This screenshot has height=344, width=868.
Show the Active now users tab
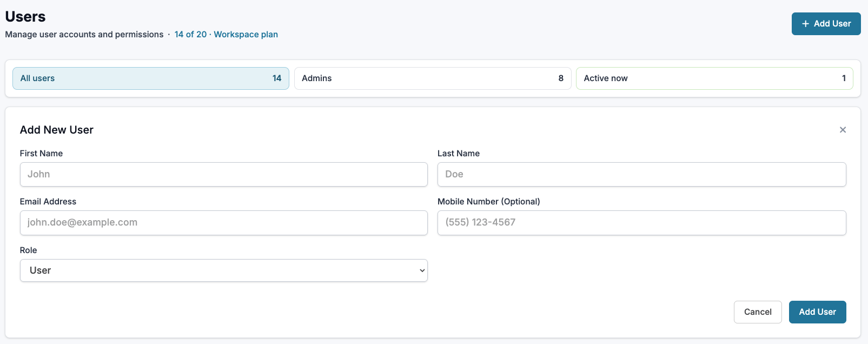coord(714,78)
